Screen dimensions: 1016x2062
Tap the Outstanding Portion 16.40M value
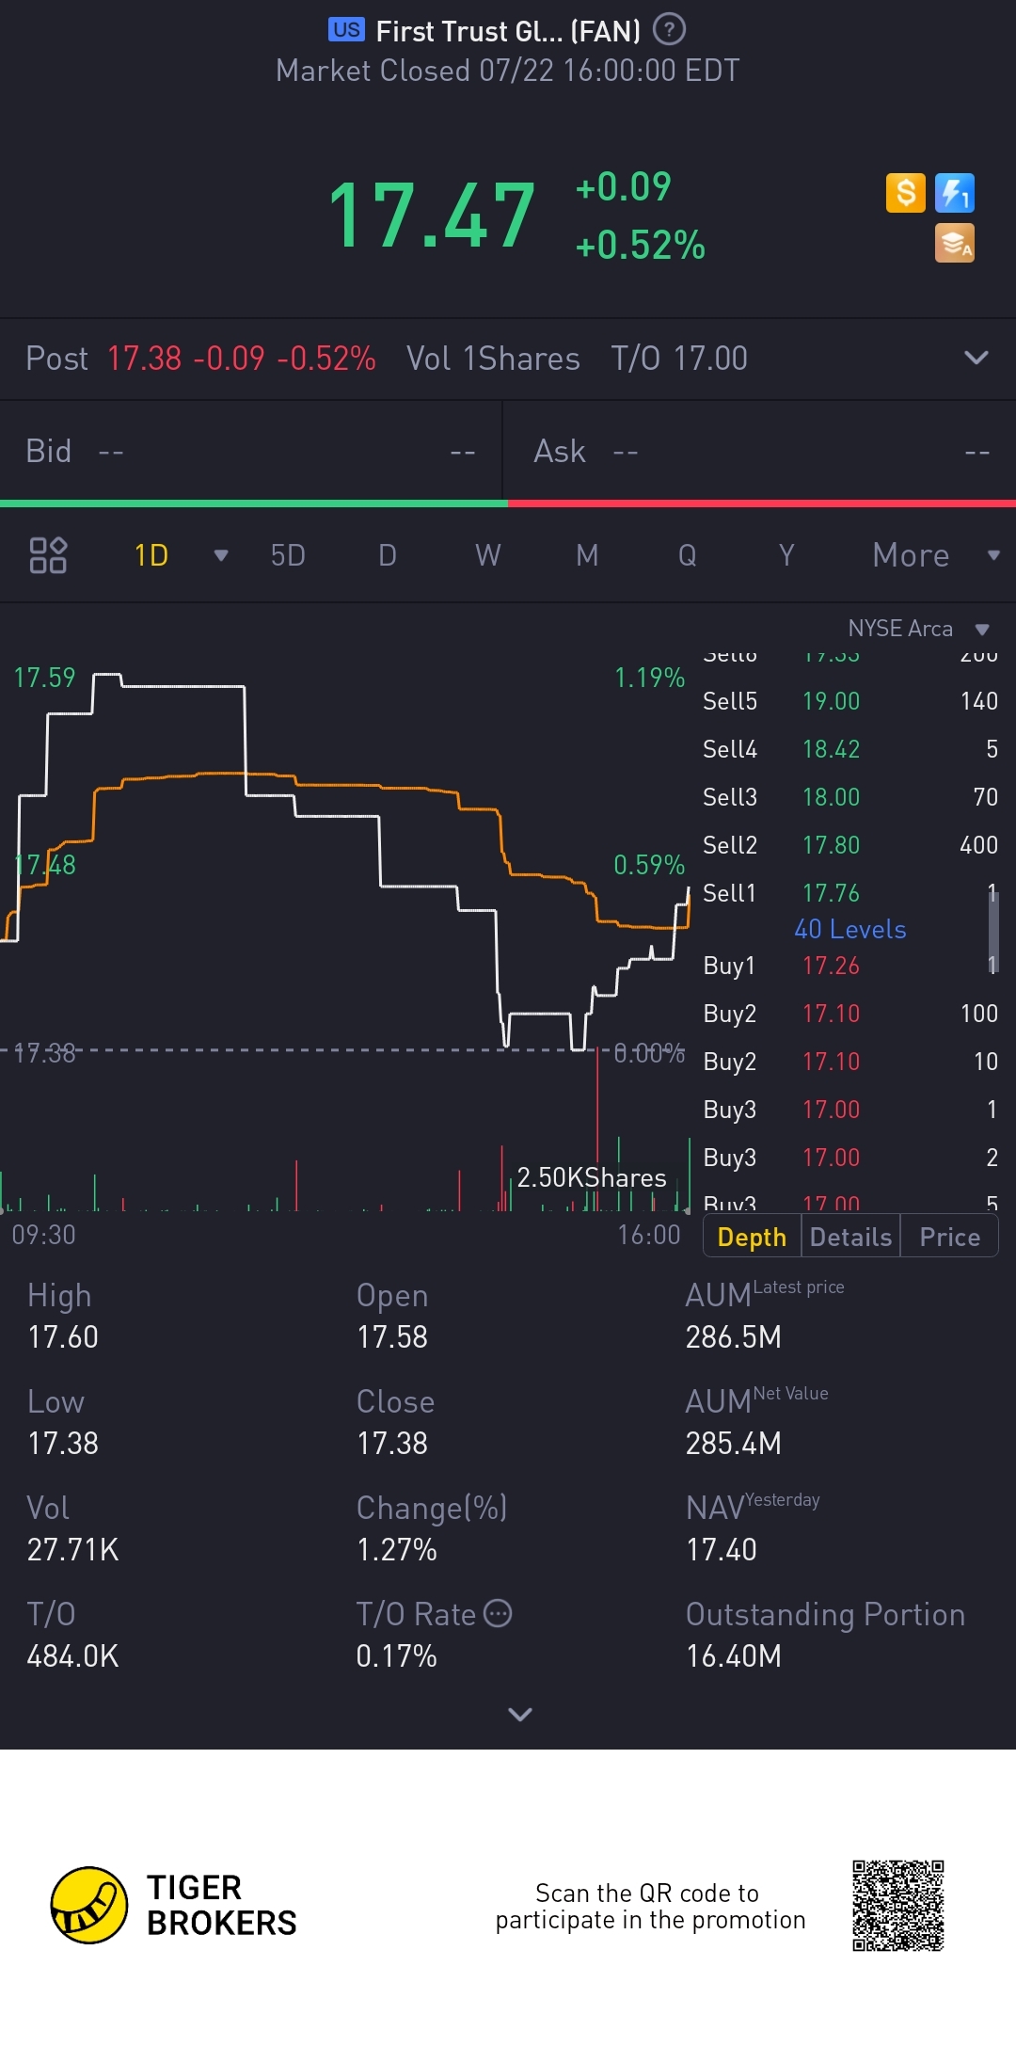click(734, 1656)
